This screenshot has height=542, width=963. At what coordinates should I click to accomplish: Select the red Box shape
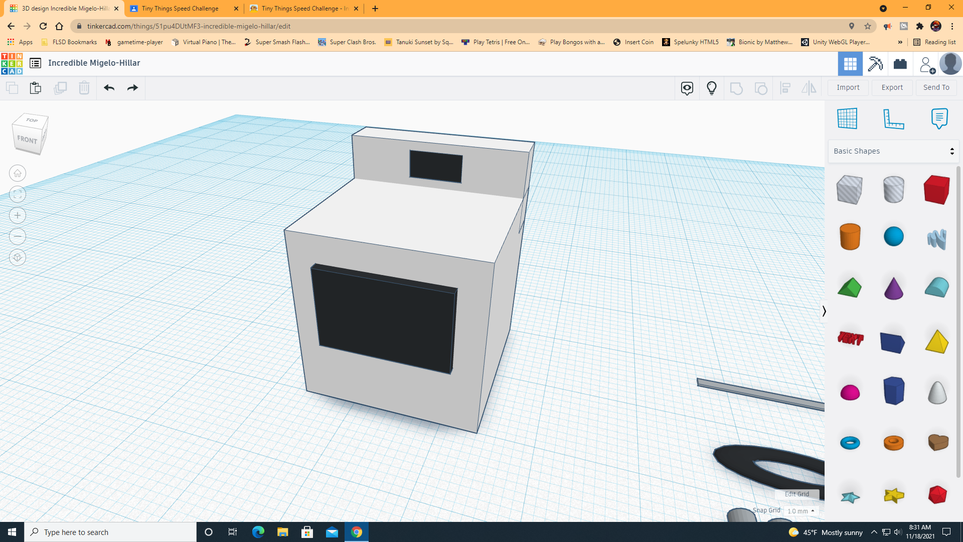[936, 190]
